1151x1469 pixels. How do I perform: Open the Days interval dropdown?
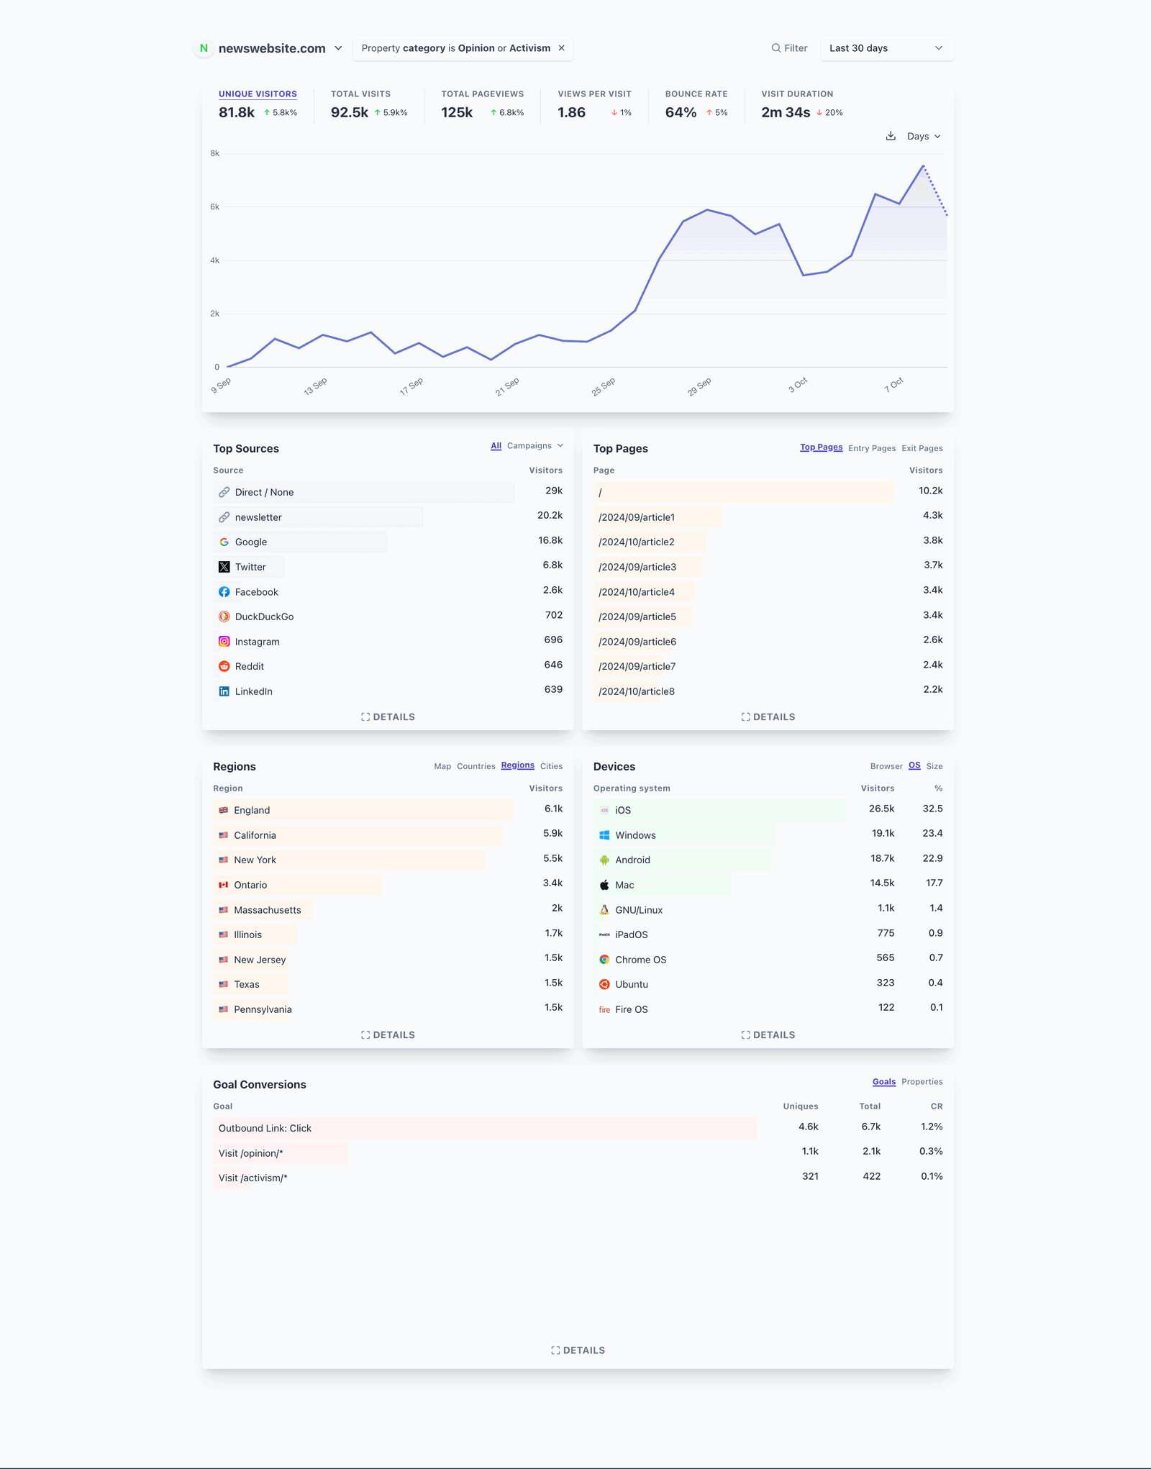[x=924, y=136]
